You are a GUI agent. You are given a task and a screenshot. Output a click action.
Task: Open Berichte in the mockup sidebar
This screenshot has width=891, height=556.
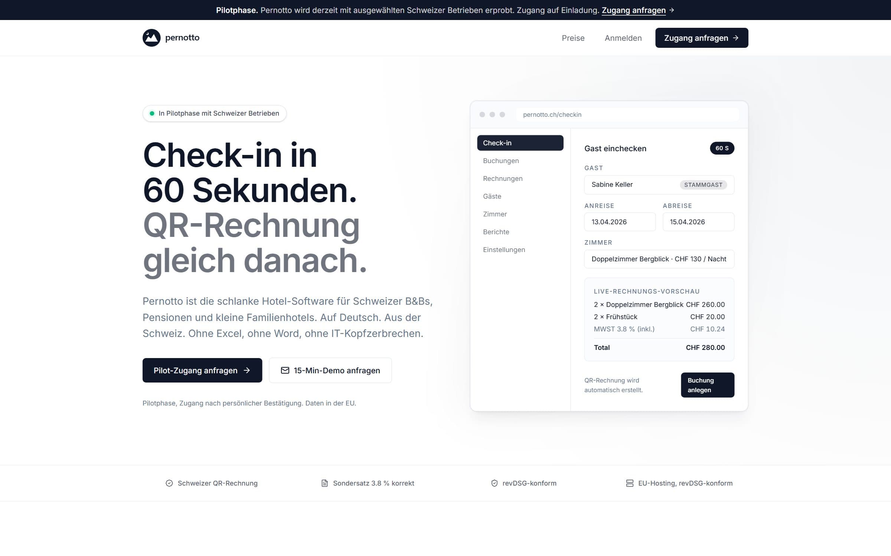coord(520,232)
